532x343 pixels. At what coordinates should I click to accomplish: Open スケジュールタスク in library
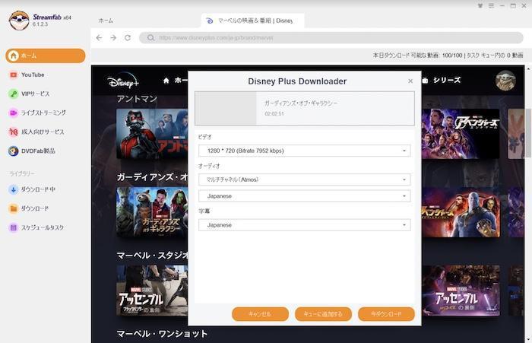tap(43, 227)
